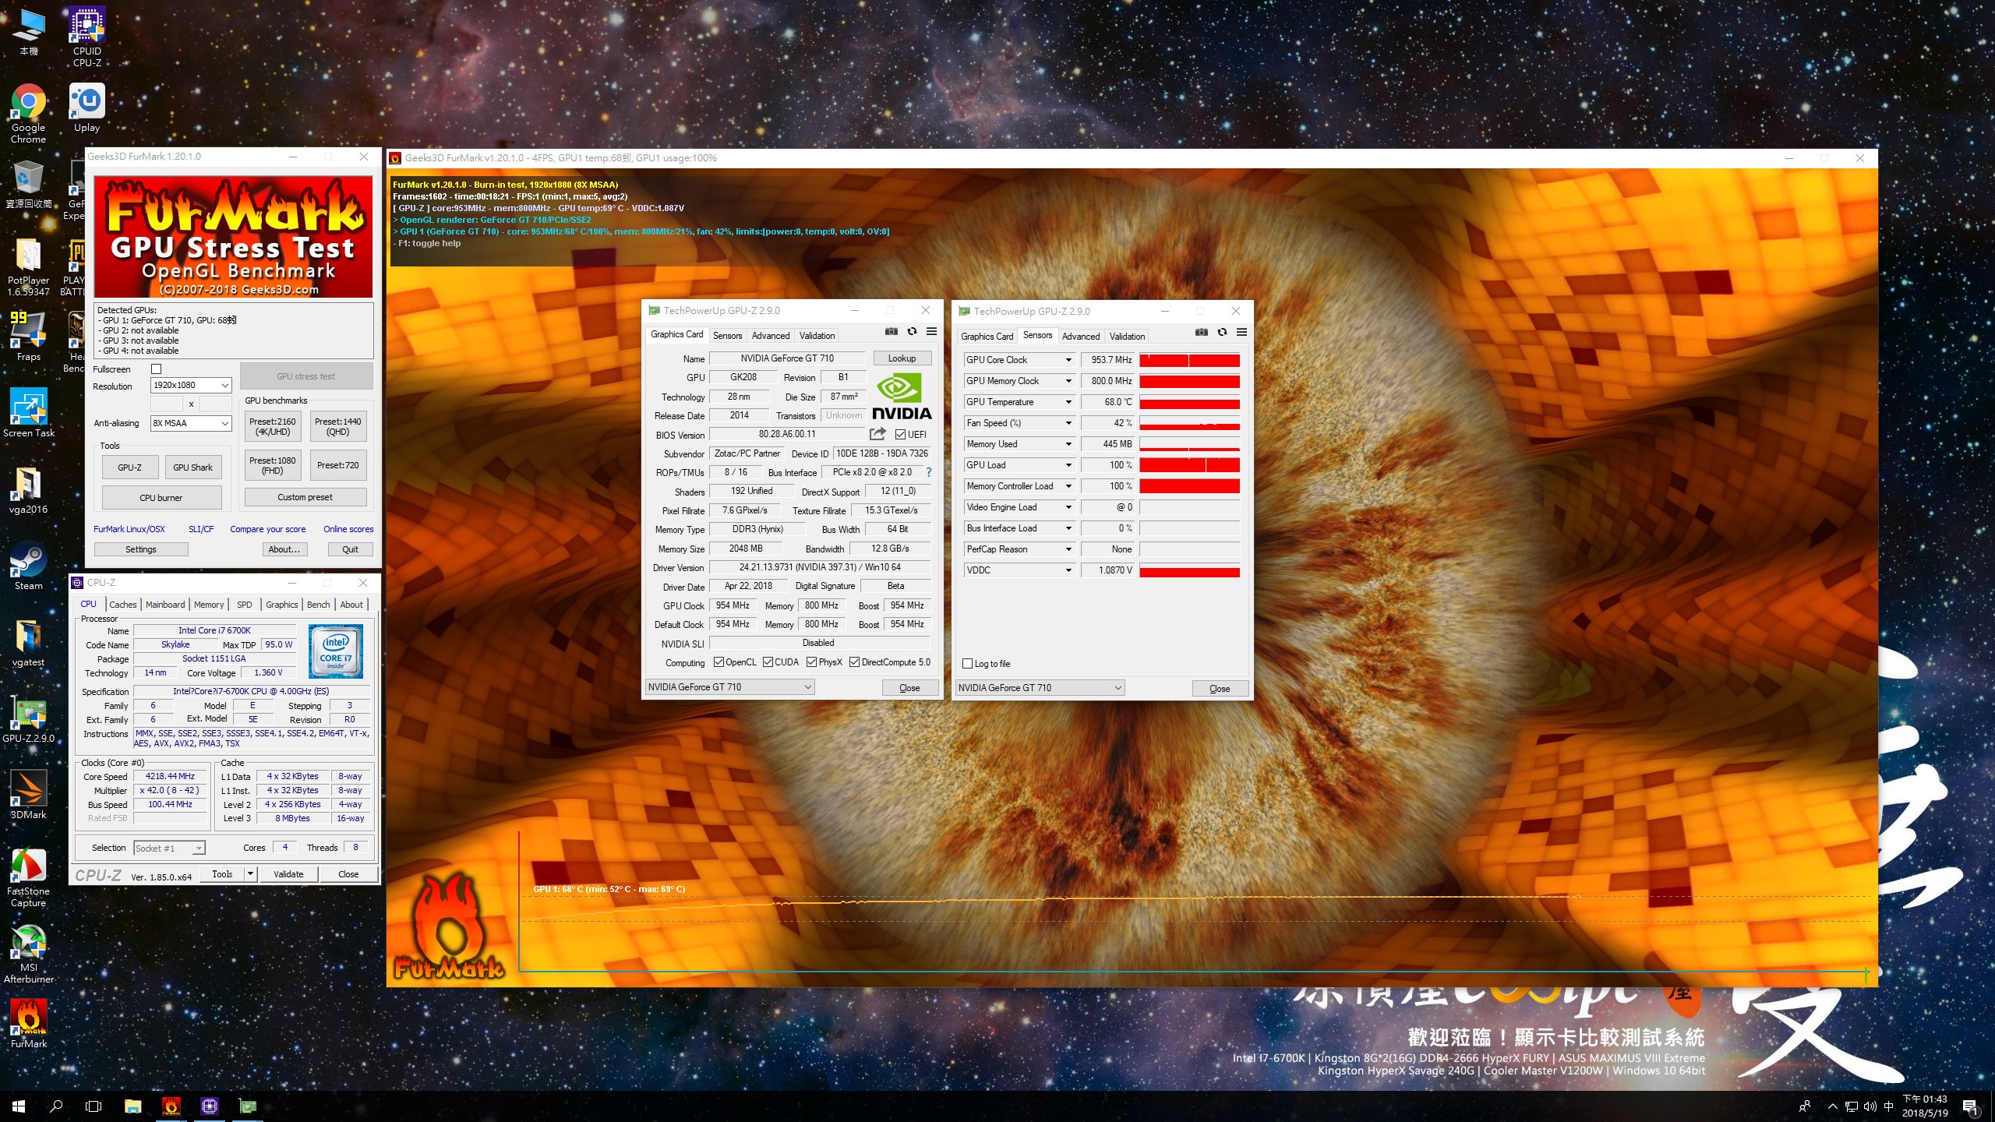
Task: Launch 3DMark desktop shortcut
Action: (28, 795)
